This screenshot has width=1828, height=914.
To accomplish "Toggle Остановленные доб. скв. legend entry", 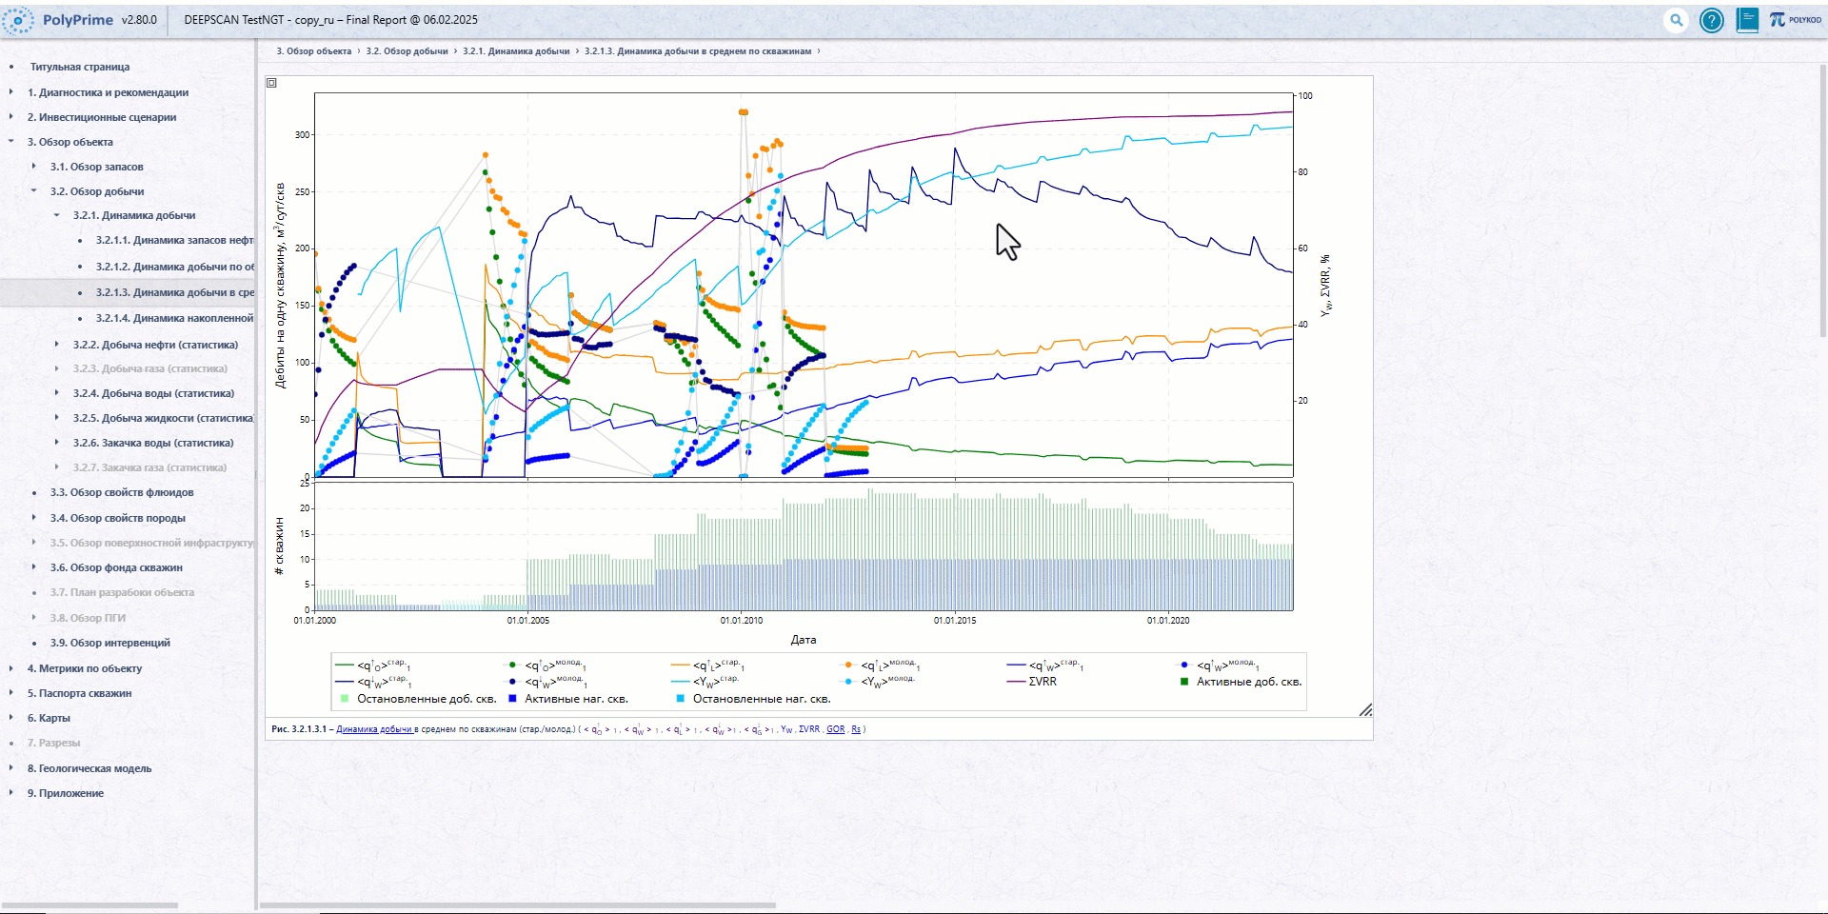I will tap(419, 699).
